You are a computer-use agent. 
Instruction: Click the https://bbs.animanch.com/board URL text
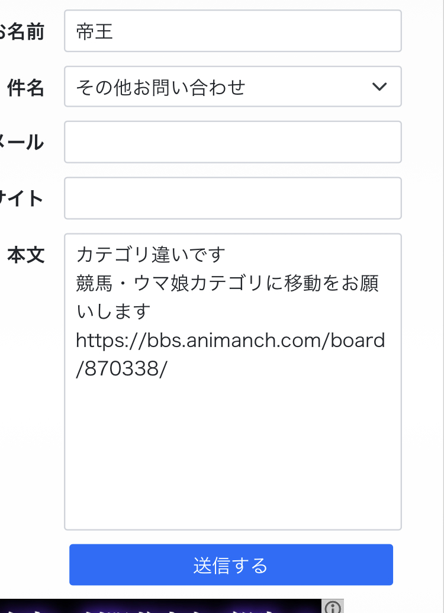[x=231, y=340]
